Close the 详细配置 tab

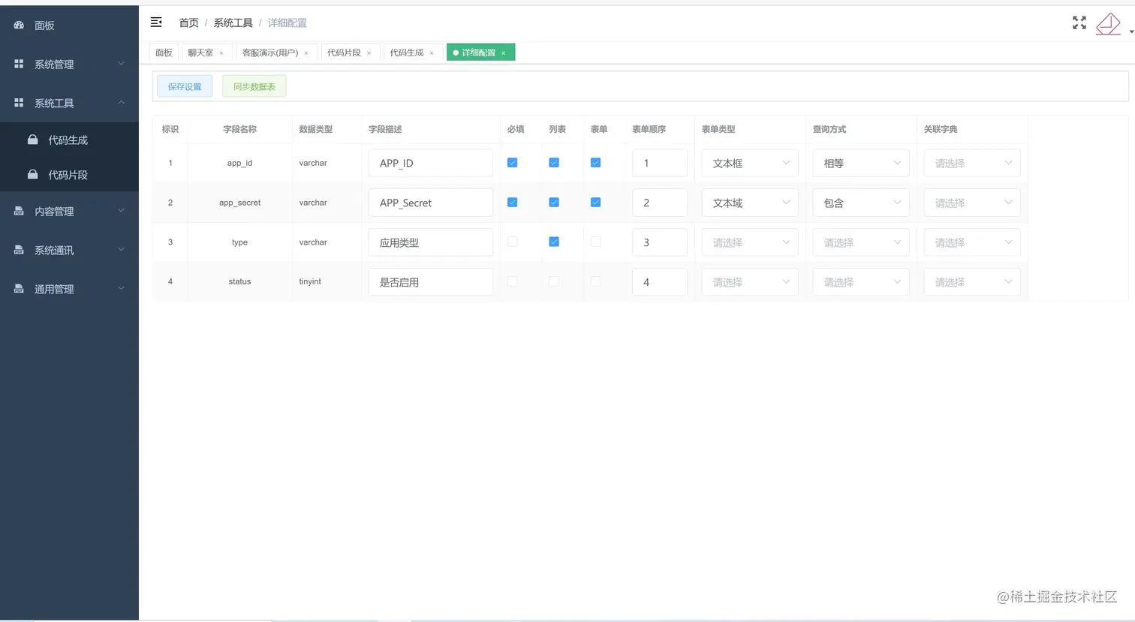[x=503, y=53]
